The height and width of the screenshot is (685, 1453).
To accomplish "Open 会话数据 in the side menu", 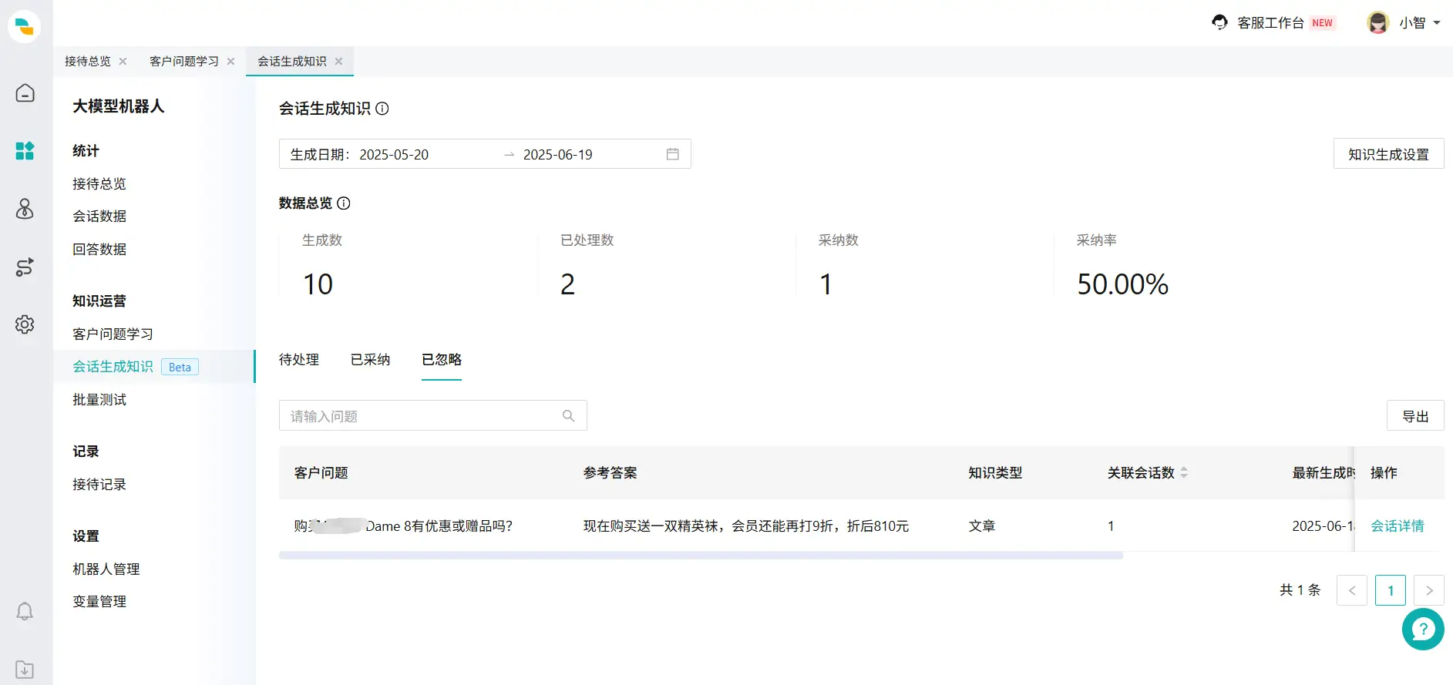I will tap(99, 217).
